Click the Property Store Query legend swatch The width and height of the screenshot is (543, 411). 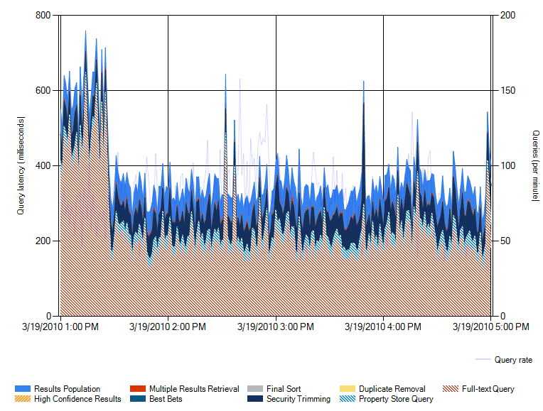(x=348, y=399)
